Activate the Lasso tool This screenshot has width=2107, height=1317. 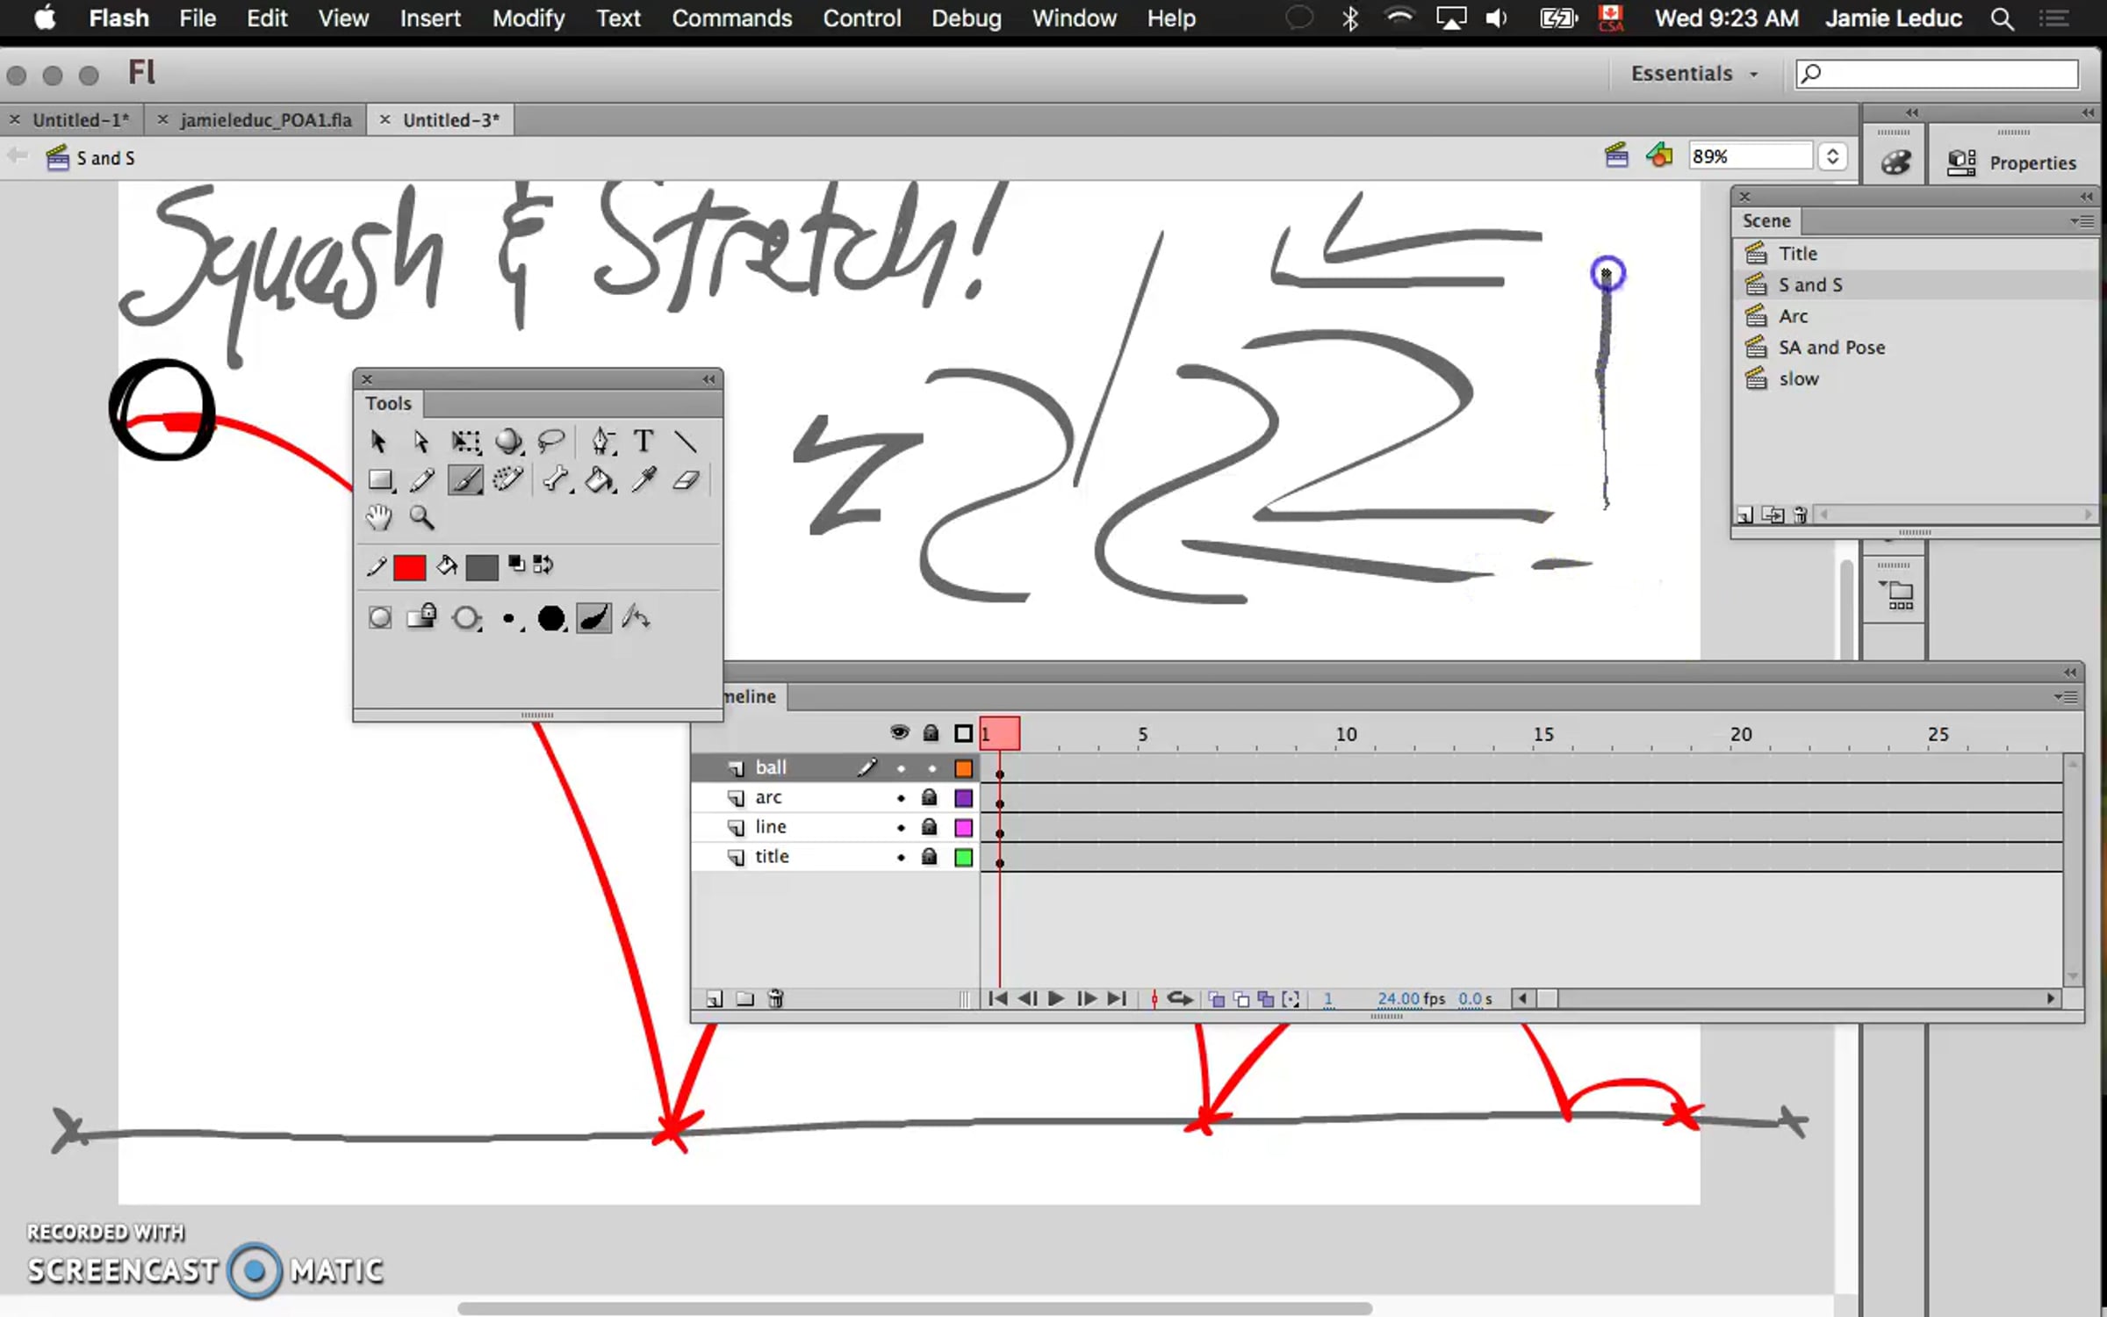click(550, 441)
